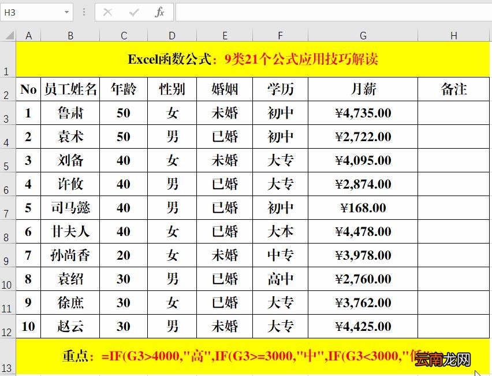Click the name cell '孙尚香'
This screenshot has height=376, width=492.
70,255
